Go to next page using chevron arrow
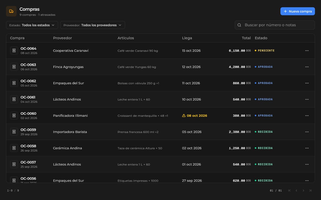 [303, 190]
